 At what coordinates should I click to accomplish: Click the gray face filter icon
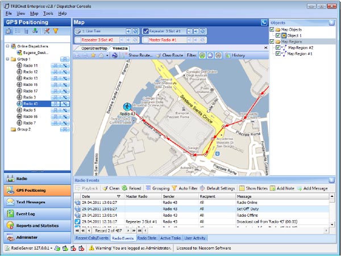click(x=218, y=56)
